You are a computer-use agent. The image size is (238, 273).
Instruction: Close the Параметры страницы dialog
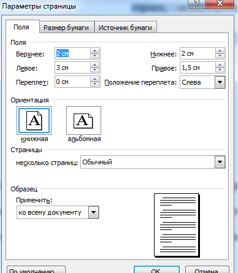pyautogui.click(x=220, y=4)
